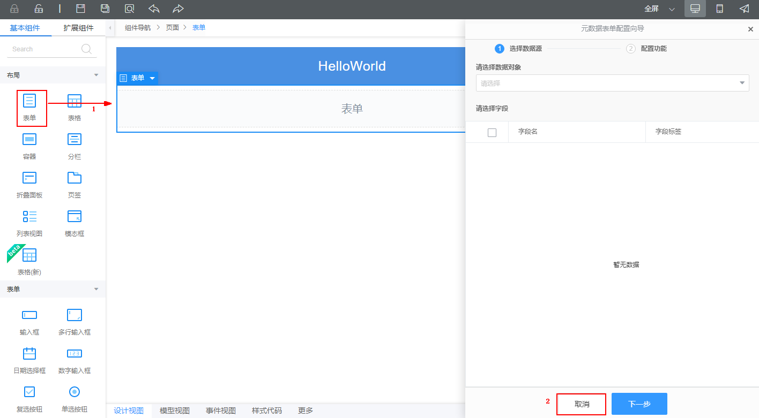Select the 折叠面板 component

pos(29,185)
